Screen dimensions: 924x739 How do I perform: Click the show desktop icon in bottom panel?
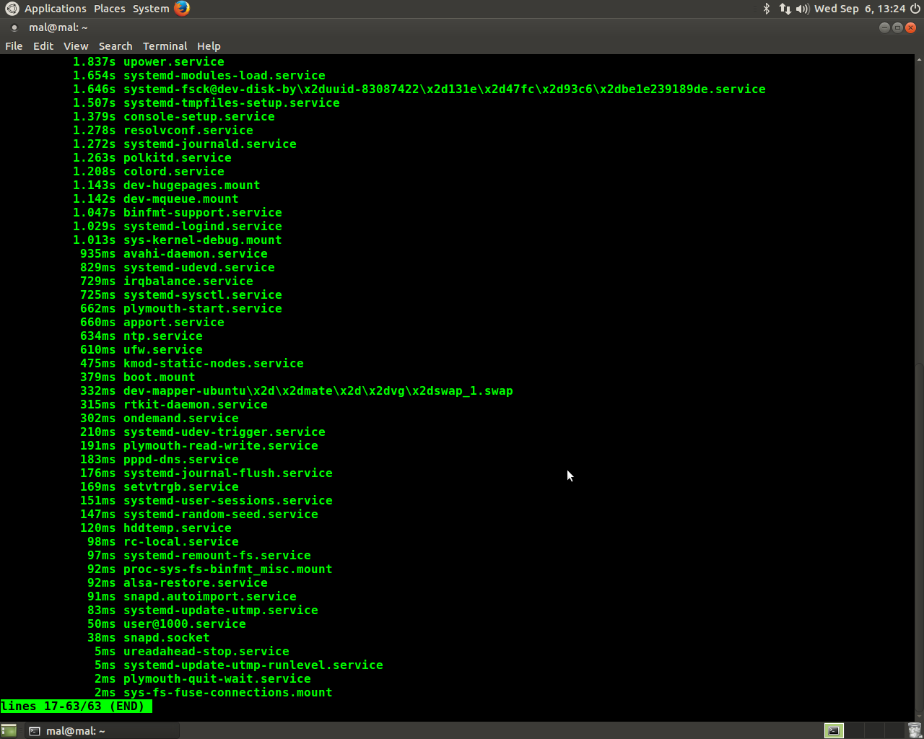9,730
